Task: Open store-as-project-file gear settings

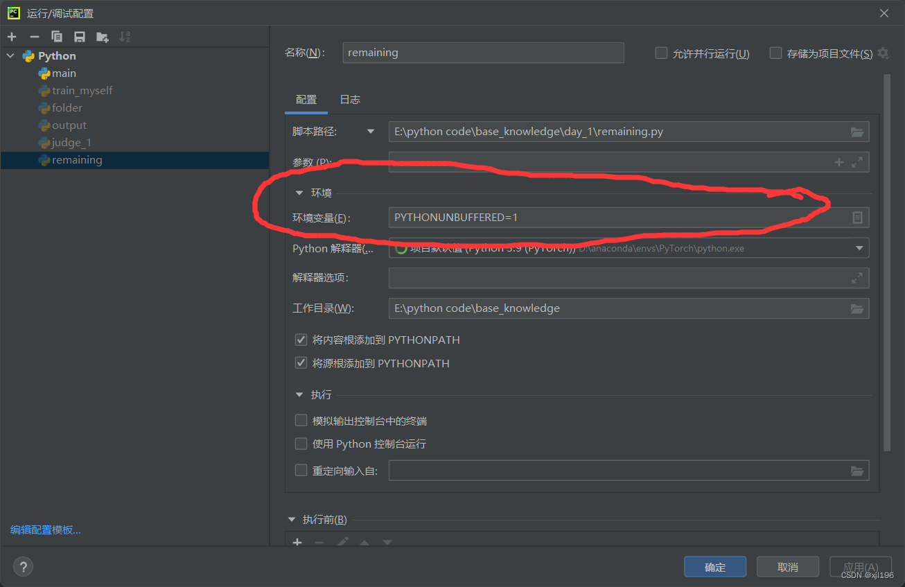Action: pos(883,53)
